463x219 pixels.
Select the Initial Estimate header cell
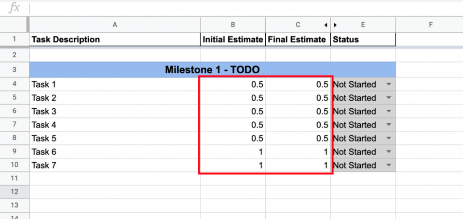tap(233, 39)
